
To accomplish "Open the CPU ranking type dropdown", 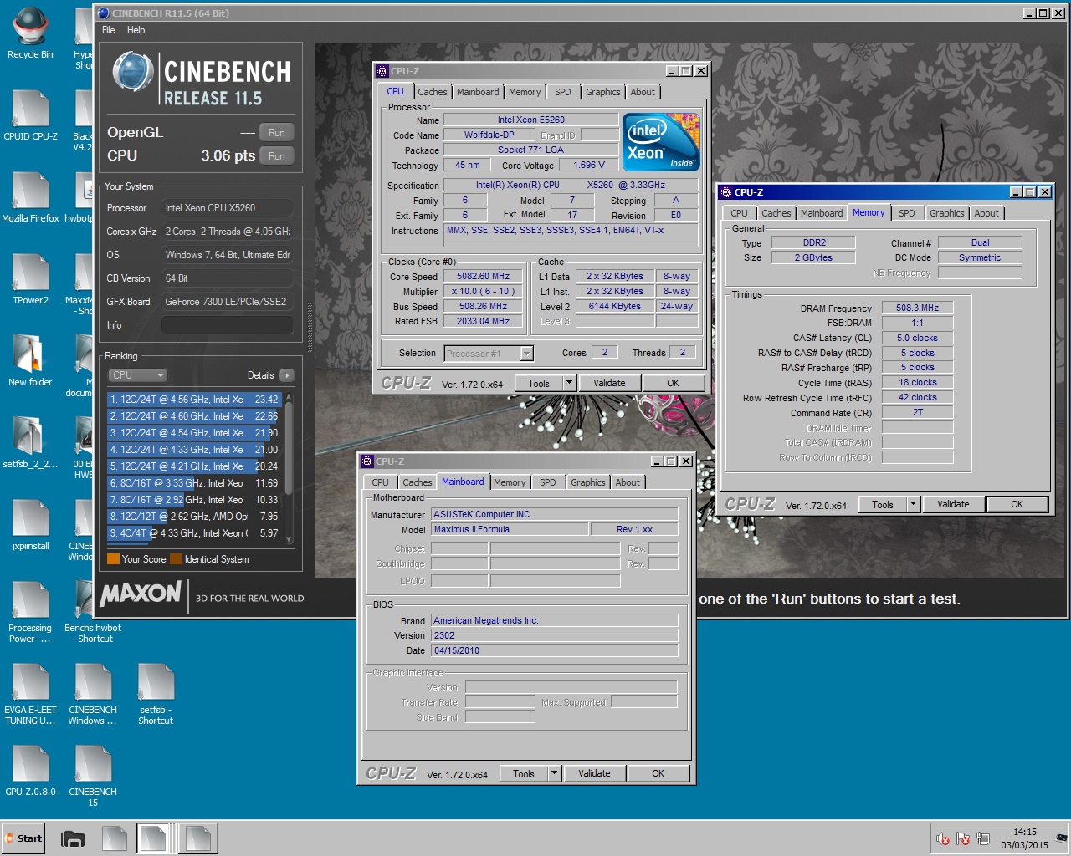I will click(137, 375).
